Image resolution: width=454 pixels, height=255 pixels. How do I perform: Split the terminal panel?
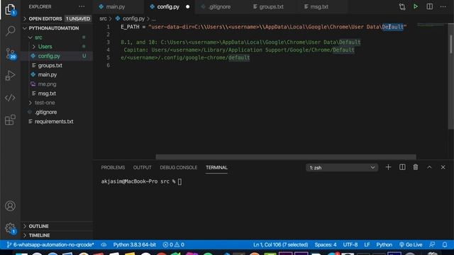coord(402,167)
